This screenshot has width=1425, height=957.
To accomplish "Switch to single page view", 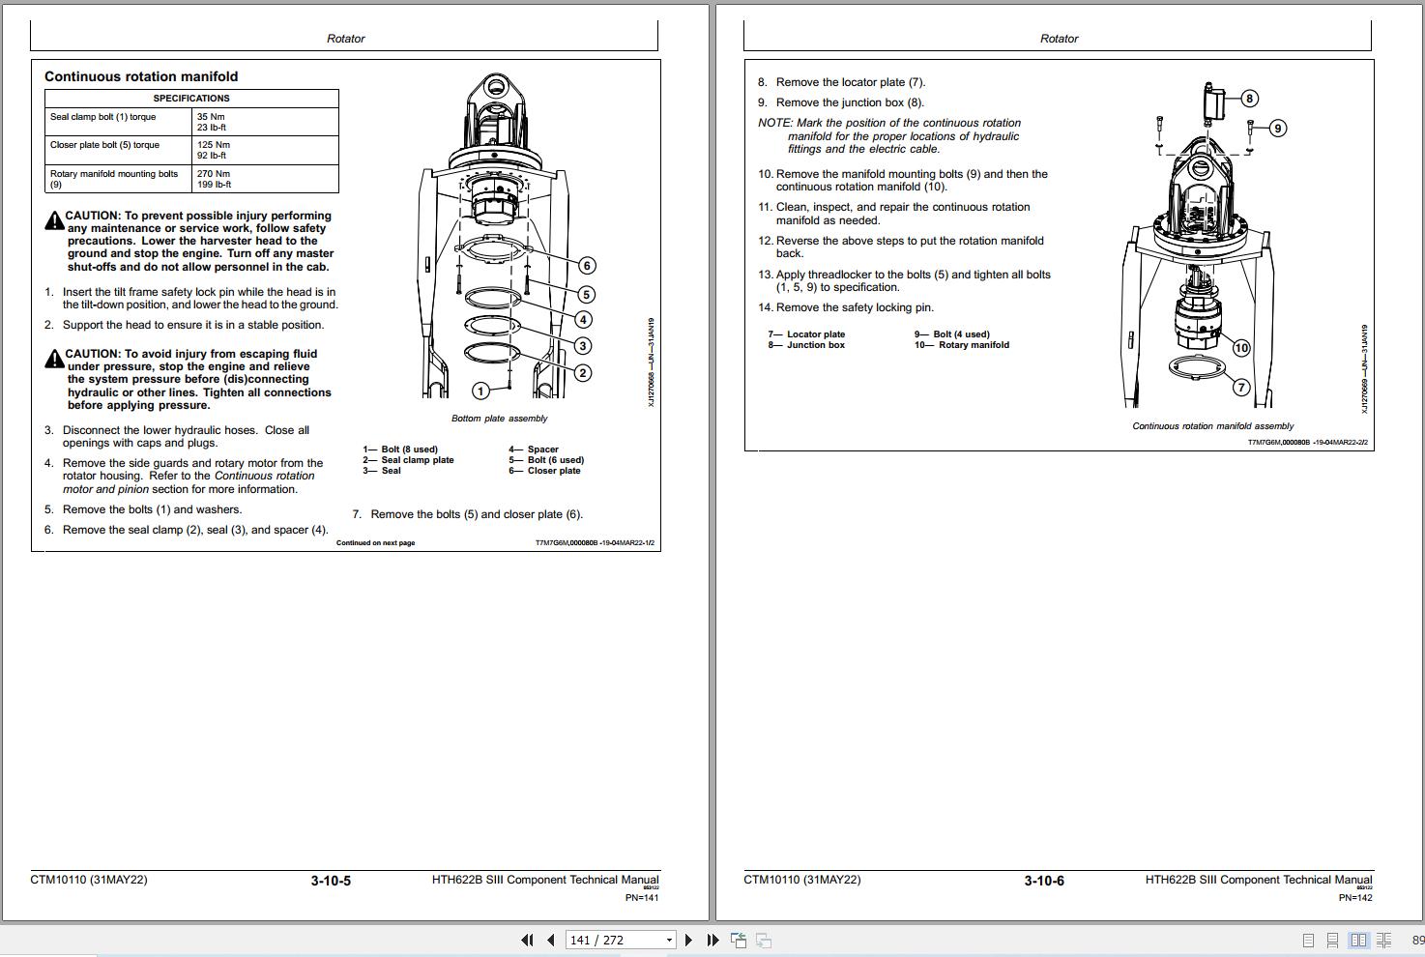I will coord(1308,940).
